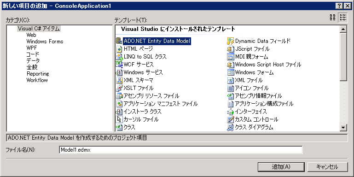Select the WCF サービス template icon

[119, 65]
